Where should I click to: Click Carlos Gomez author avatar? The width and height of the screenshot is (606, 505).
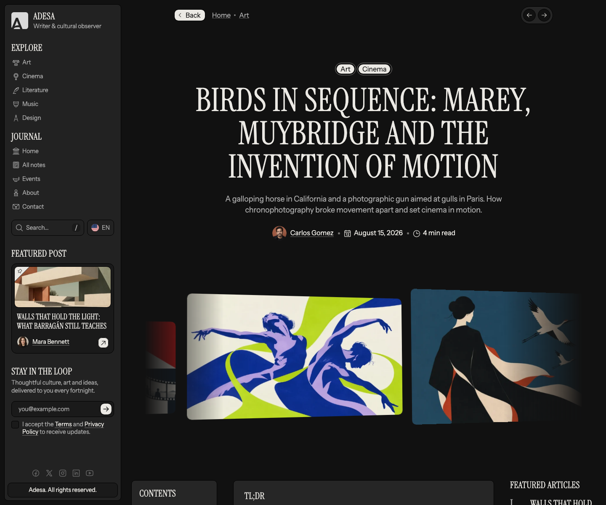click(x=279, y=233)
